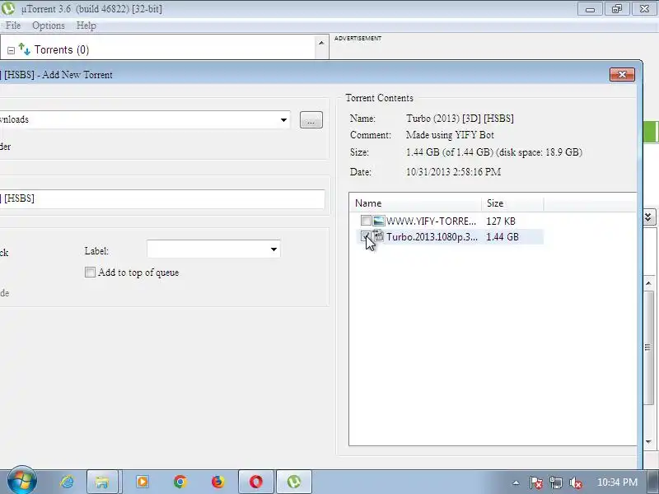Switch to Google Chrome in taskbar
This screenshot has width=659, height=494.
point(180,482)
